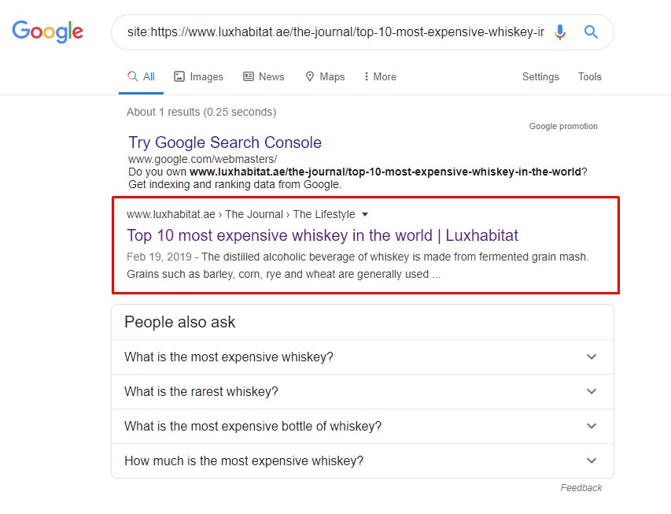Select the All search tab
671x514 pixels.
(142, 76)
